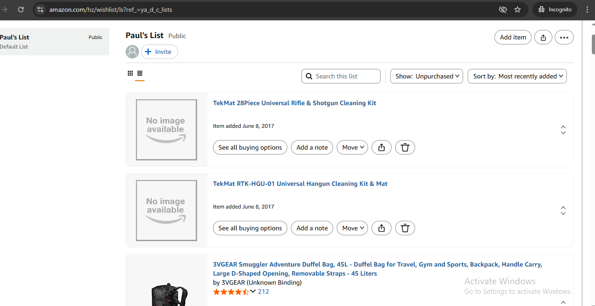
Task: Open TekMat RTK-HGU-01 Hangun Cleaning Kit link
Action: 300,184
